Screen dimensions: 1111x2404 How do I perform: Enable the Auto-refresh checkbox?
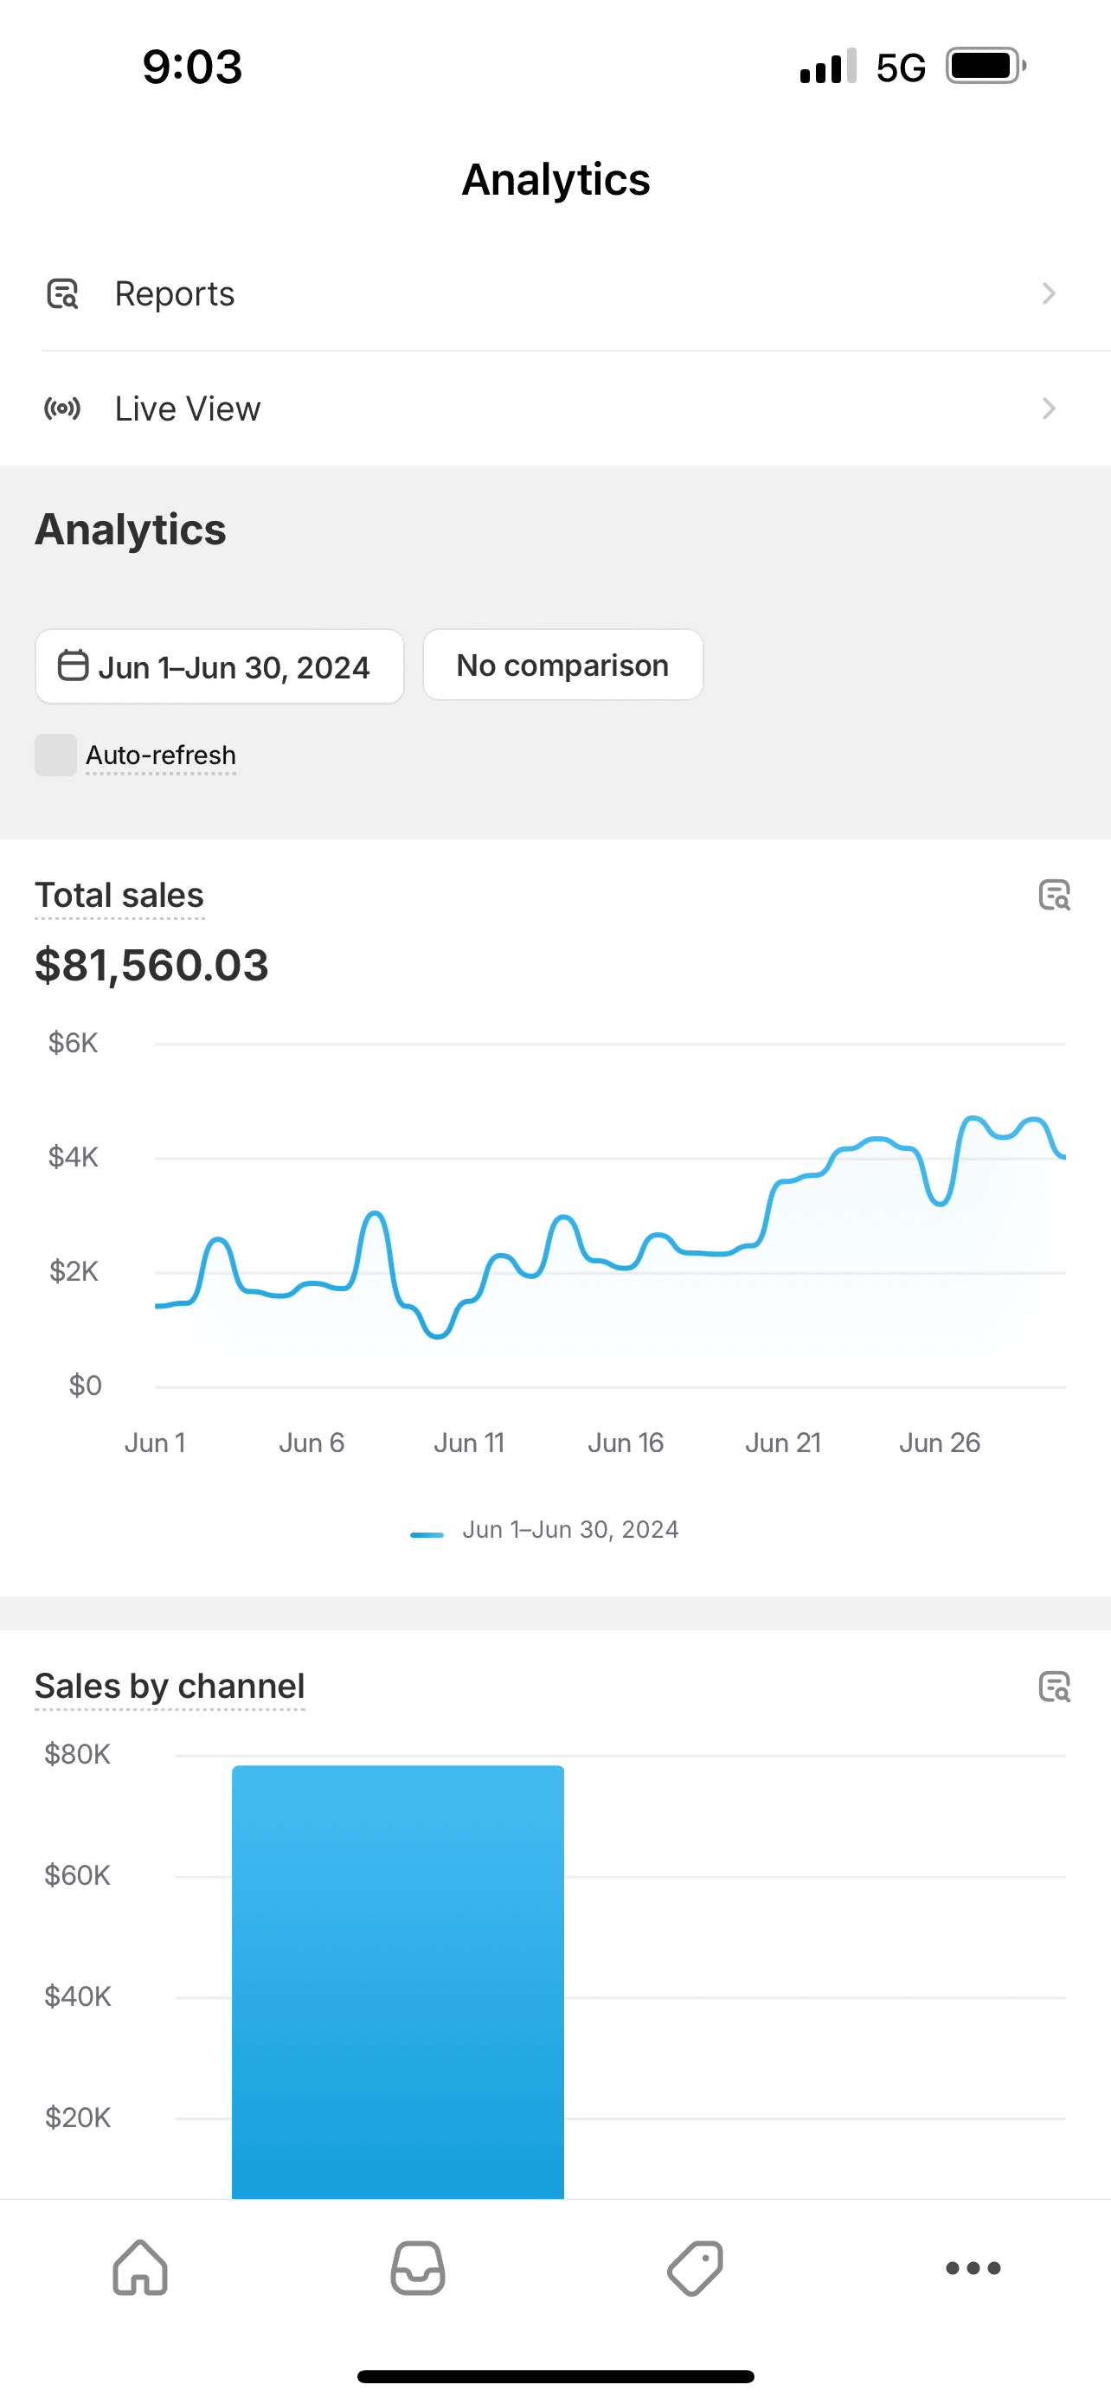pos(56,755)
